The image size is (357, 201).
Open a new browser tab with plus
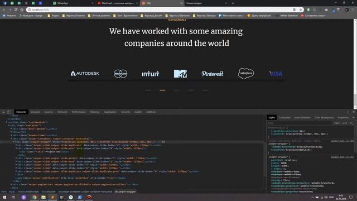(x=233, y=3)
